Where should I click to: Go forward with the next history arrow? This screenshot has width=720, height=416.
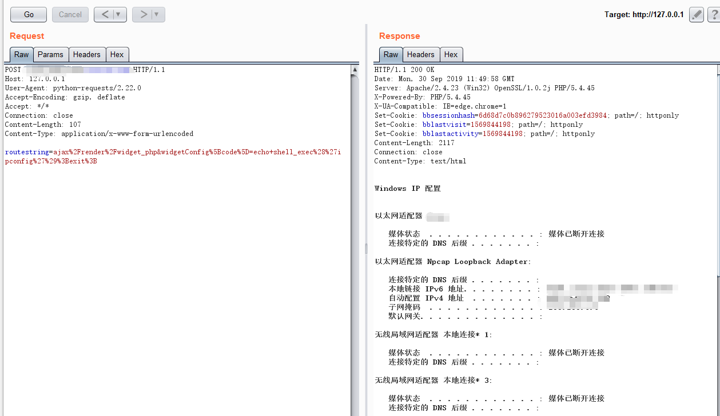pyautogui.click(x=144, y=15)
